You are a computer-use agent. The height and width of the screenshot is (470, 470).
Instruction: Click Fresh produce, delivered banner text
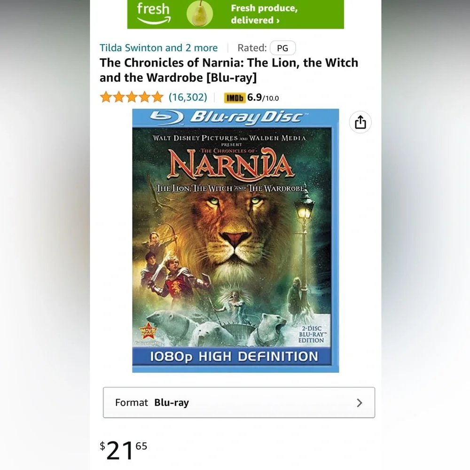tap(264, 14)
